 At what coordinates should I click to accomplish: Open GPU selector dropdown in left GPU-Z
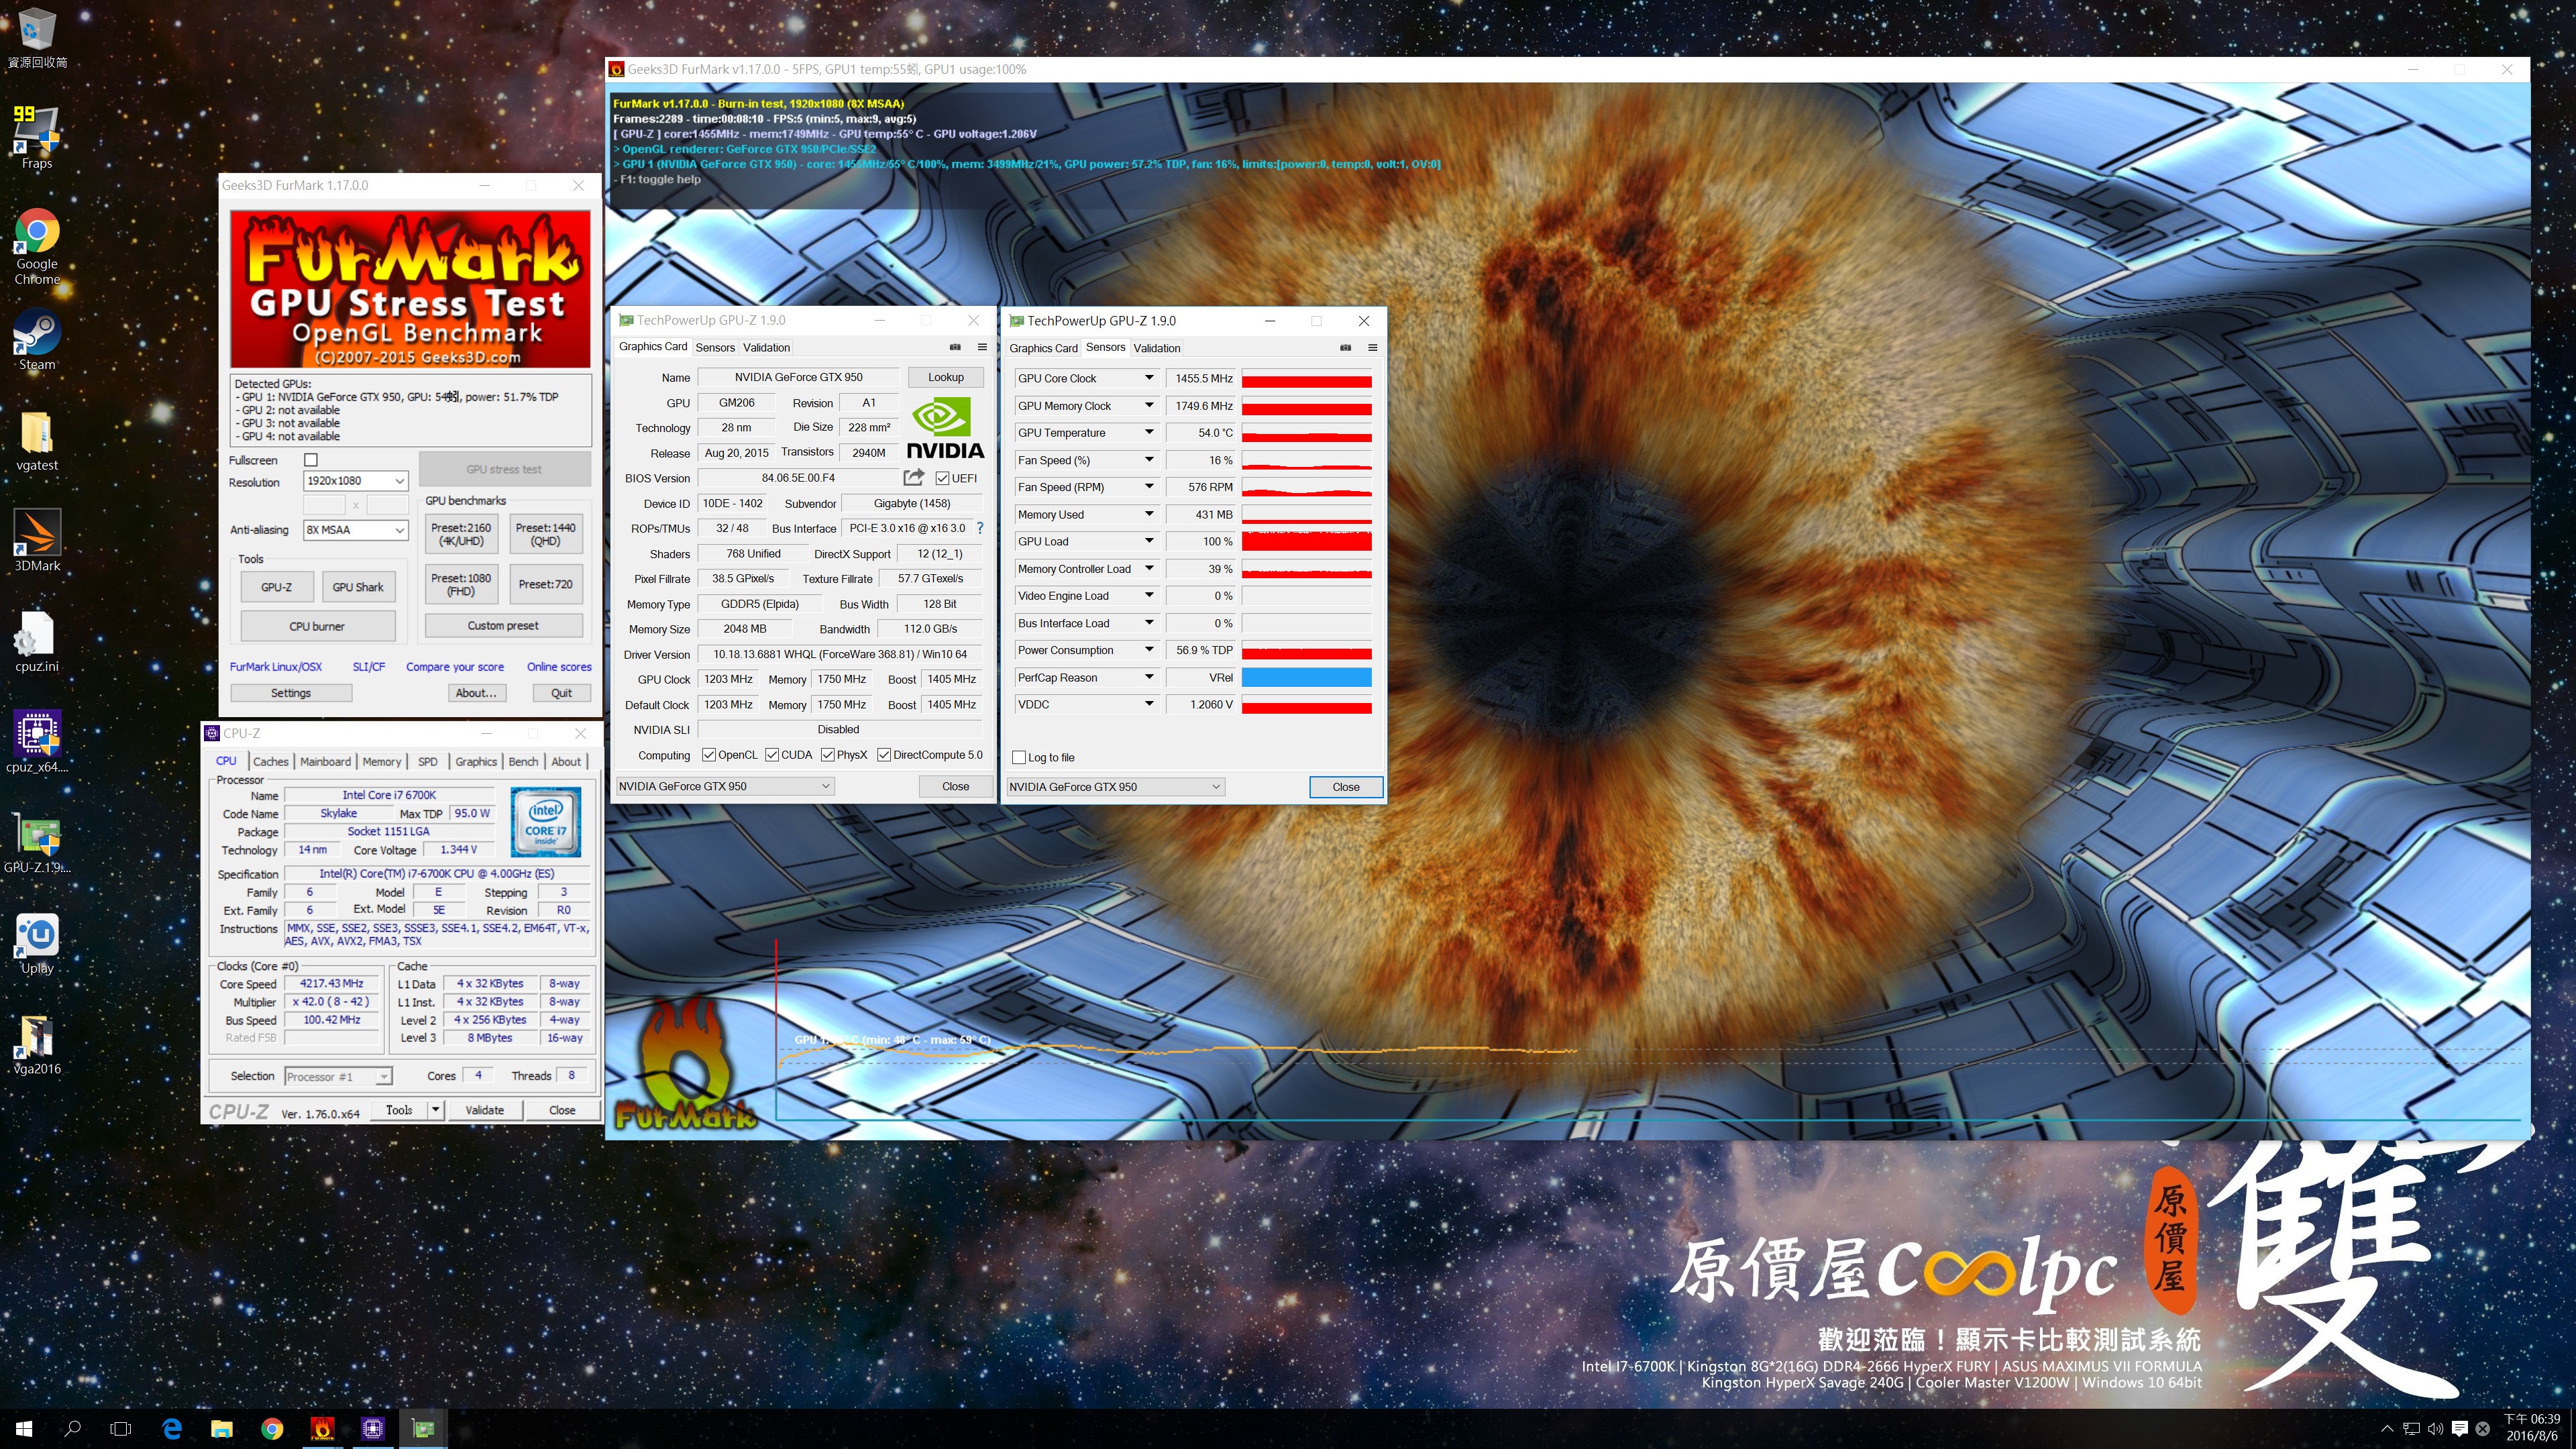point(724,786)
